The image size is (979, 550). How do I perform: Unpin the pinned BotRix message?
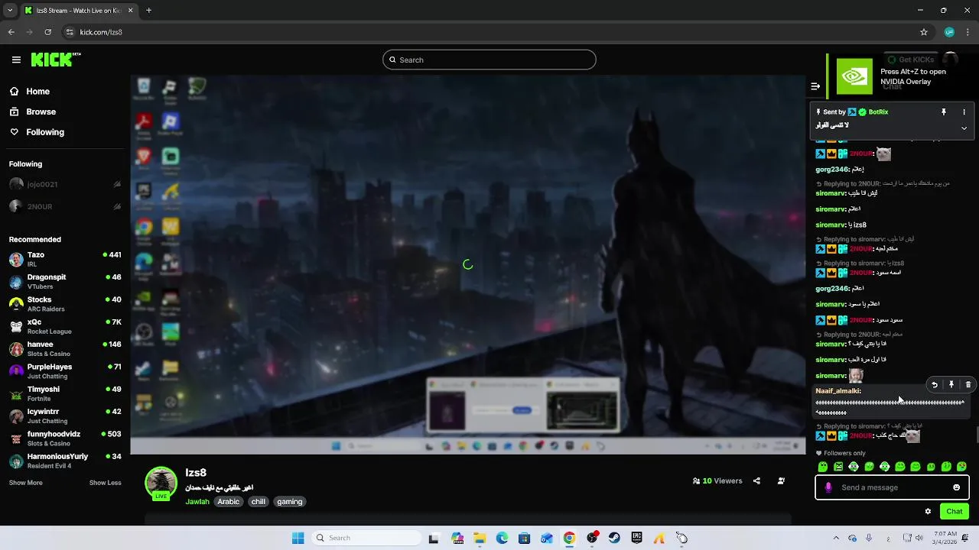[943, 112]
